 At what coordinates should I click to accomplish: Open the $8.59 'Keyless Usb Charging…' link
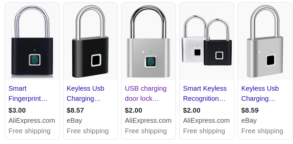260,93
